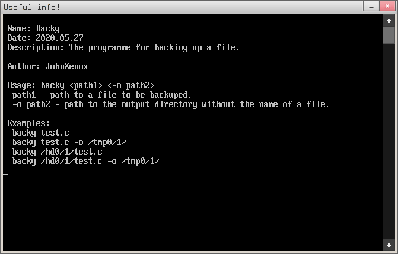Click the last example with '/hd0/1/test.c -o /tmp0/1/'

point(86,161)
